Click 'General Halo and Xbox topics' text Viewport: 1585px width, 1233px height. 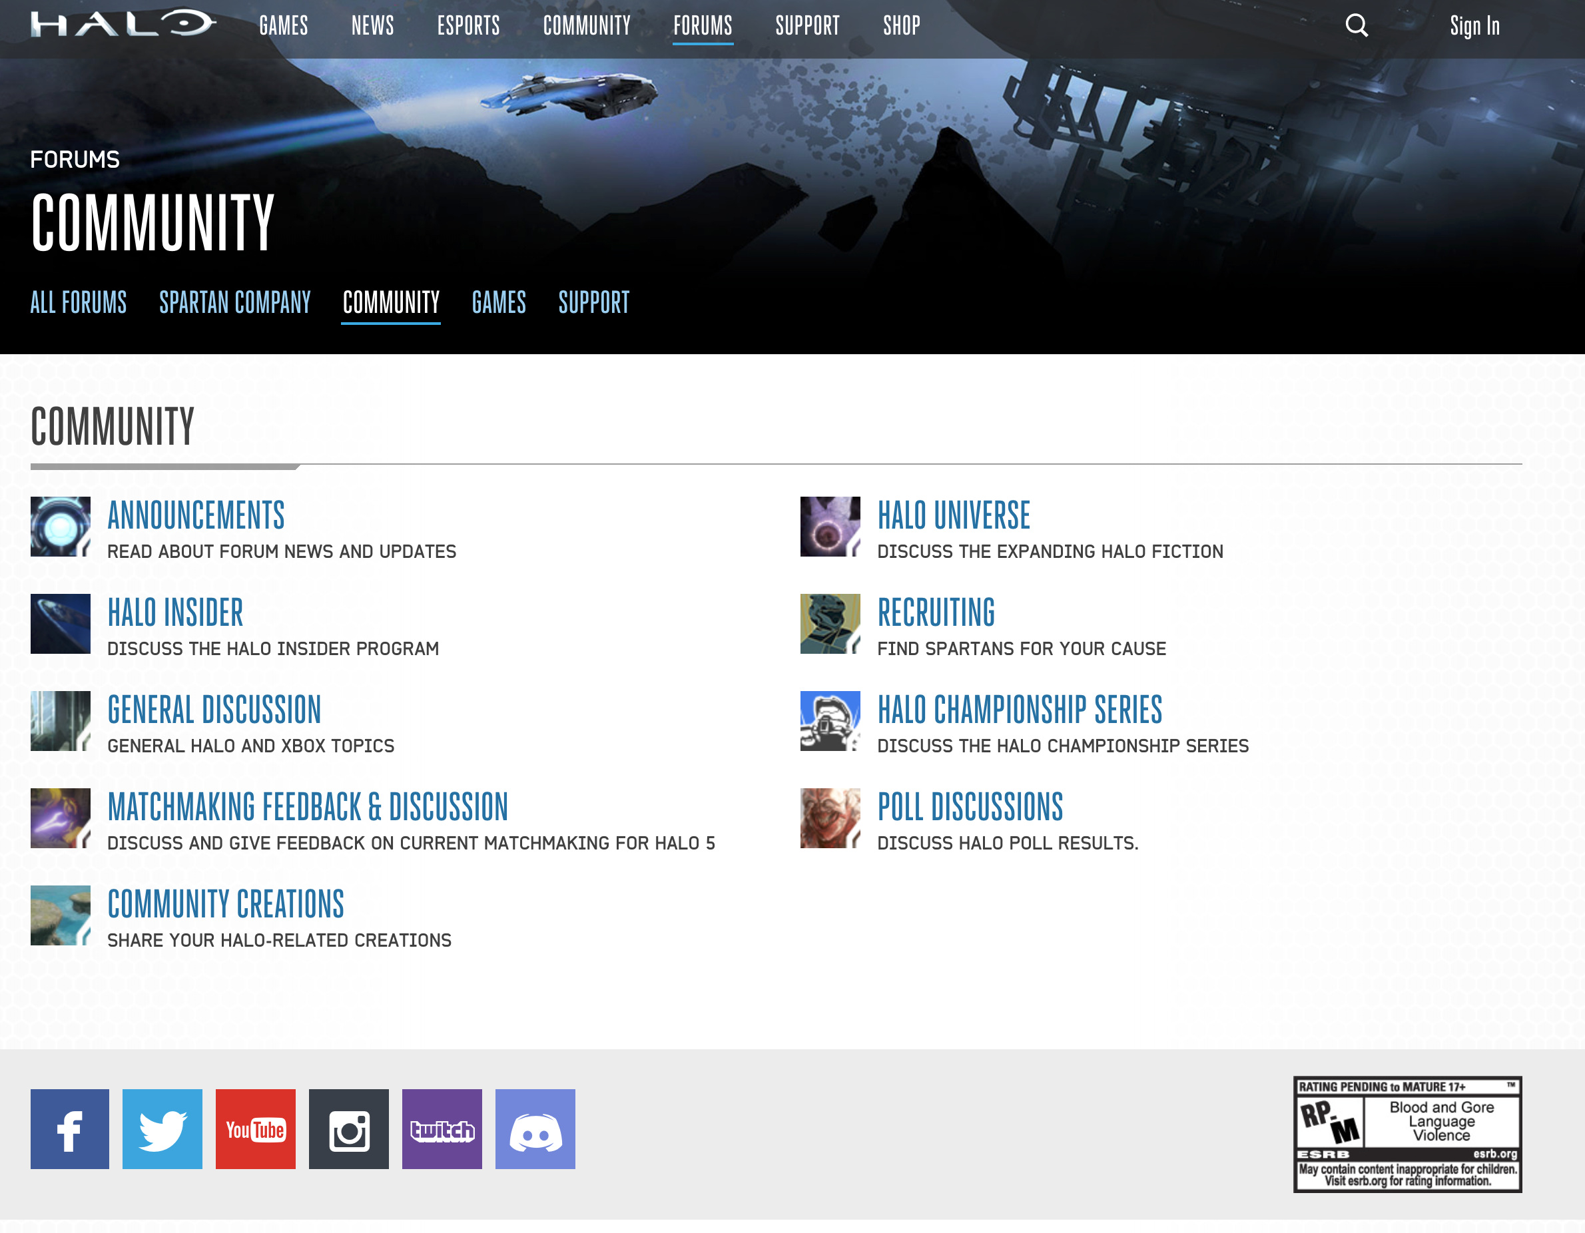click(x=250, y=746)
